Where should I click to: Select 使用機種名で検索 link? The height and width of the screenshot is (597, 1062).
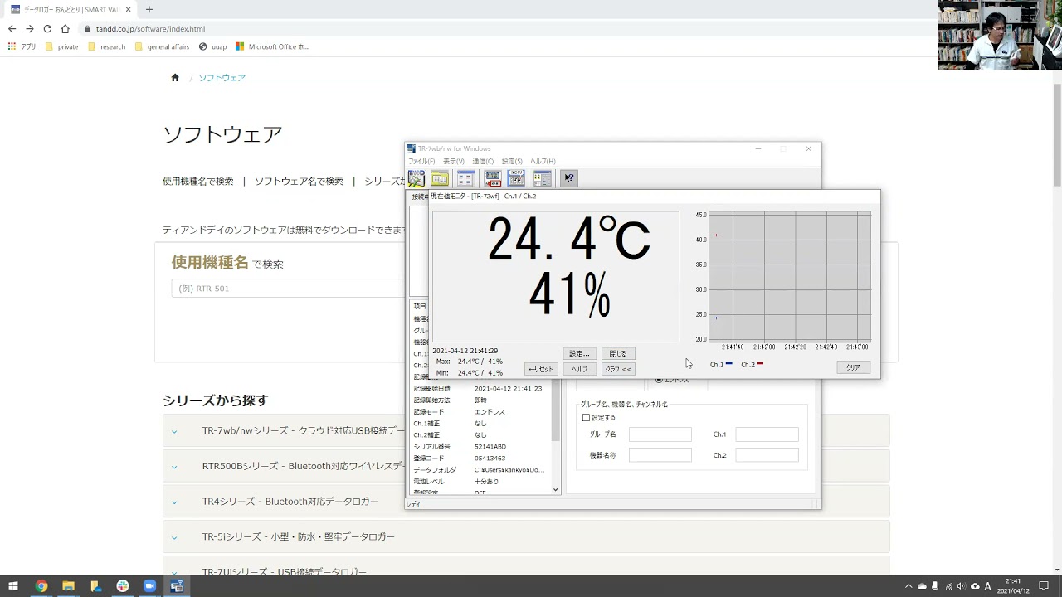198,181
